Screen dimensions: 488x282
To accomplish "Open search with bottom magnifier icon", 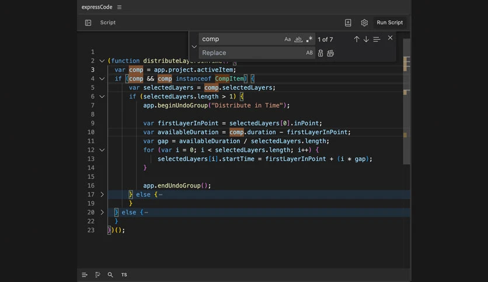I will [x=110, y=275].
